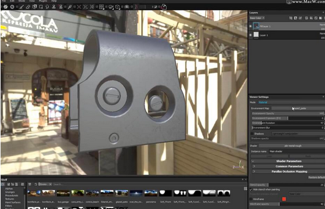Select the Polygon Fill tool
Viewport: 325px width, 209px height.
pos(41,7)
